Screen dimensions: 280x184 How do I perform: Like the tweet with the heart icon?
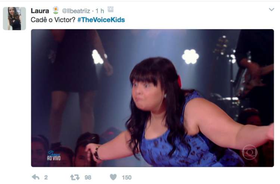coord(113,177)
